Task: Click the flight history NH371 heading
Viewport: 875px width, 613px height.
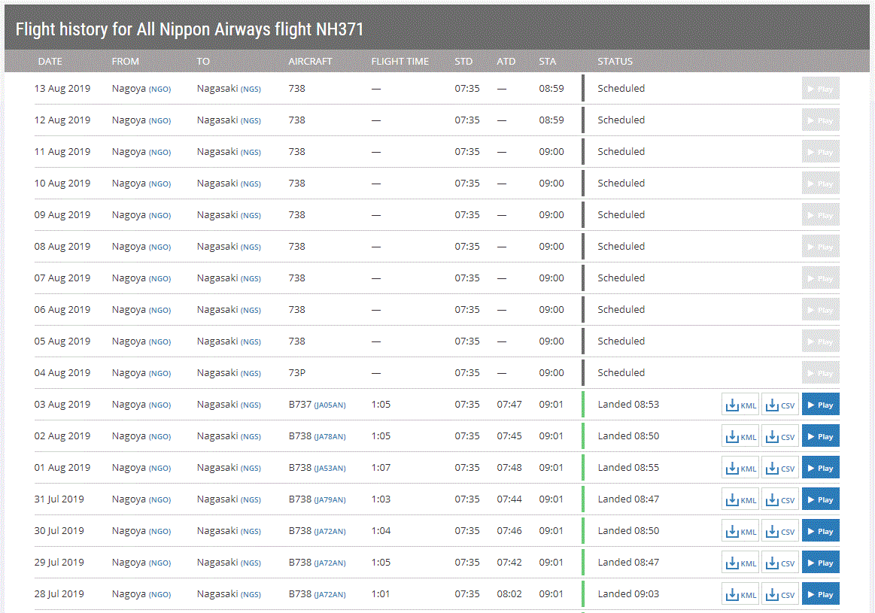Action: point(190,29)
